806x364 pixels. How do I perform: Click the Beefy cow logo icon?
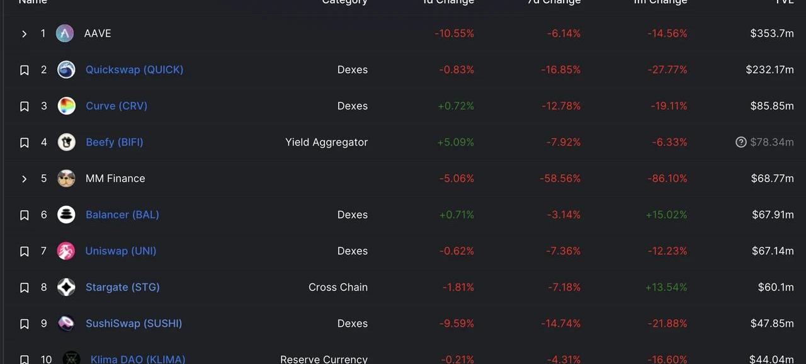(x=66, y=142)
